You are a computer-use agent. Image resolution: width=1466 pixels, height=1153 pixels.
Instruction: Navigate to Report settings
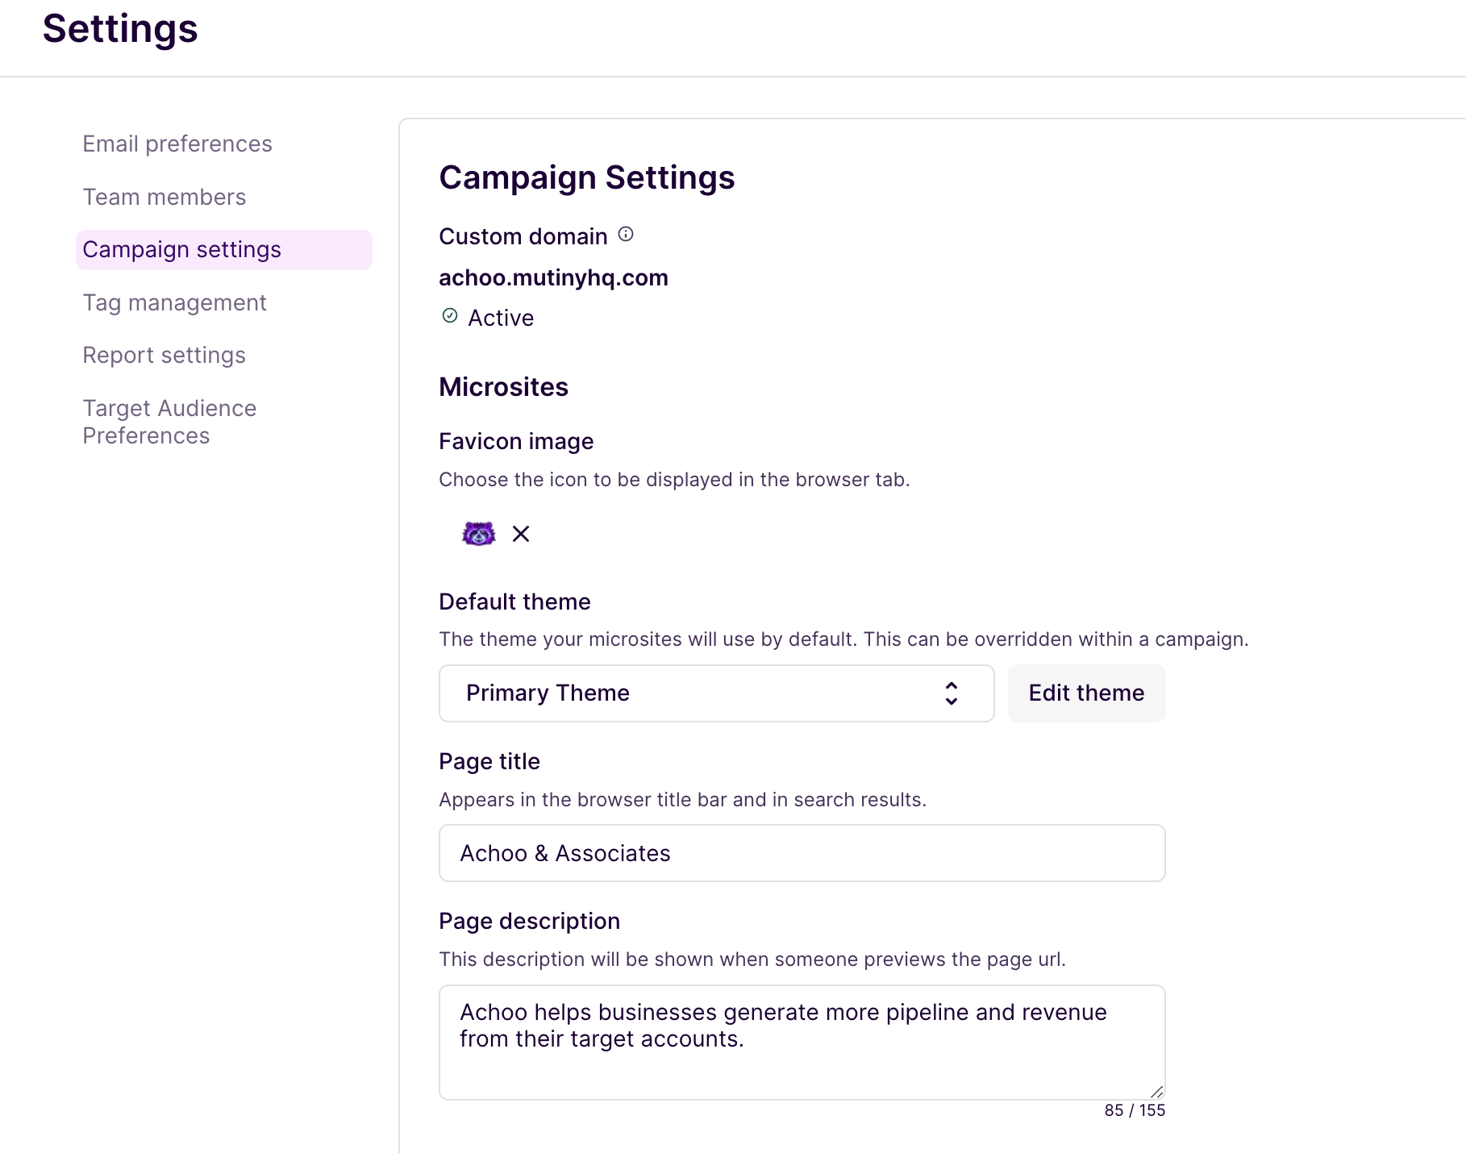coord(165,356)
